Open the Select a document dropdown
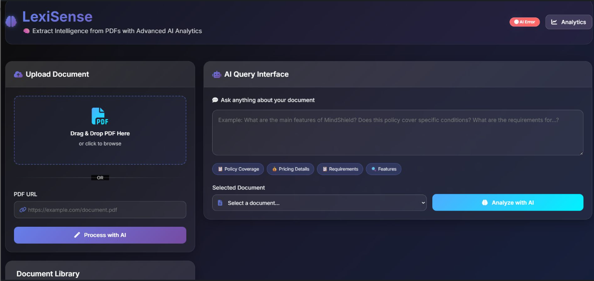 point(319,203)
